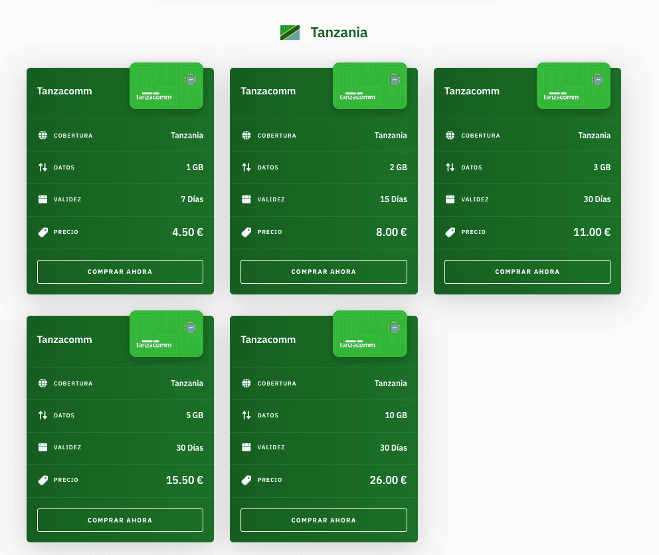Screen dimensions: 659x555
Task: Click the calendar Validez icon on the 3 GB plan
Action: [448, 199]
